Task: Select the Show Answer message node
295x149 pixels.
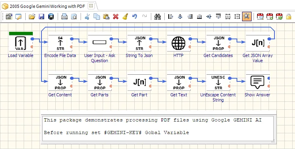Action: pos(257,83)
